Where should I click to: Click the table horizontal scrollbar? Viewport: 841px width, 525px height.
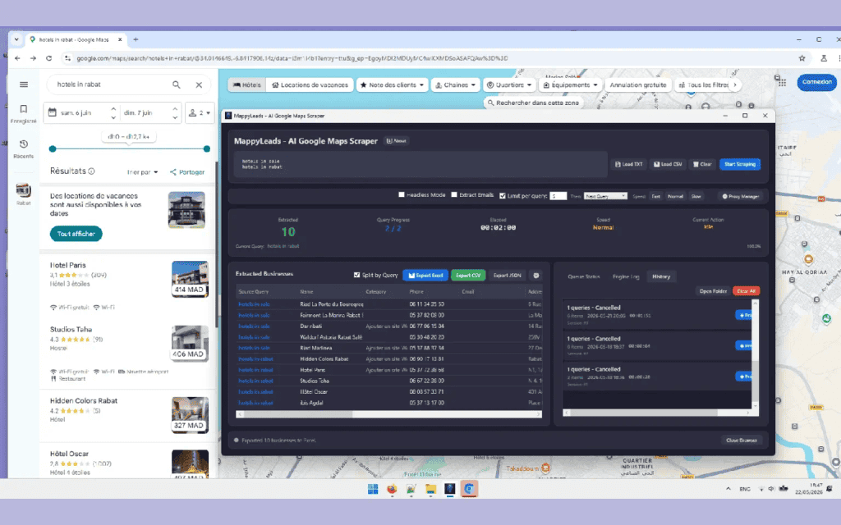coord(388,414)
